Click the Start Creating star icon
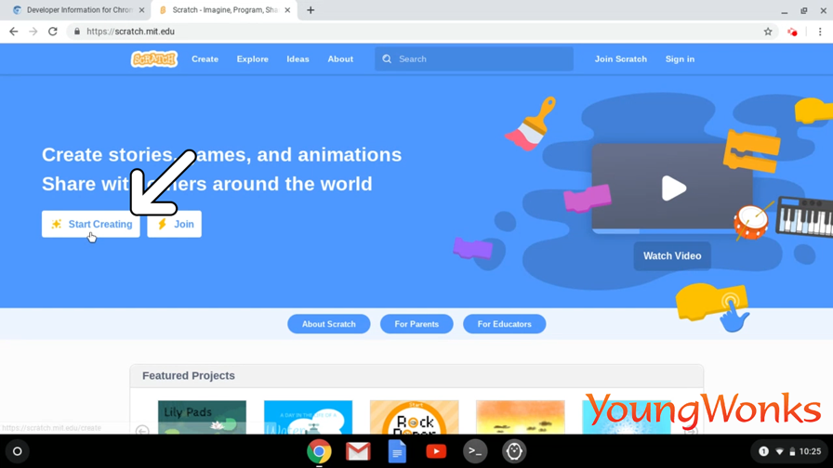This screenshot has height=468, width=833. click(x=57, y=224)
